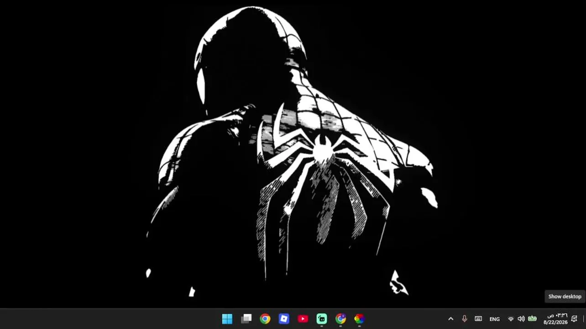This screenshot has width=586, height=329.
Task: Click the green battery tray icon
Action: [x=532, y=319]
